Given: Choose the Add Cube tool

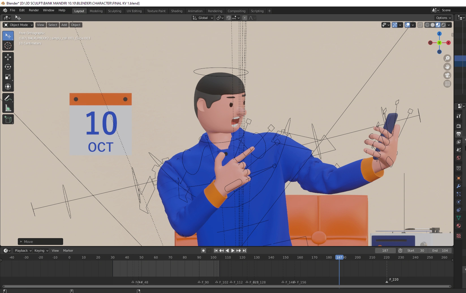Looking at the screenshot, I should pos(8,120).
